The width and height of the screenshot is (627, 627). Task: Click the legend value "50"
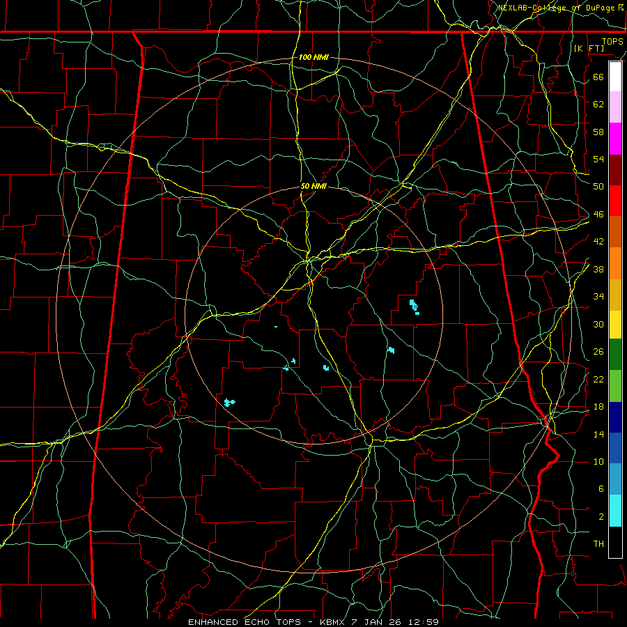coord(598,186)
